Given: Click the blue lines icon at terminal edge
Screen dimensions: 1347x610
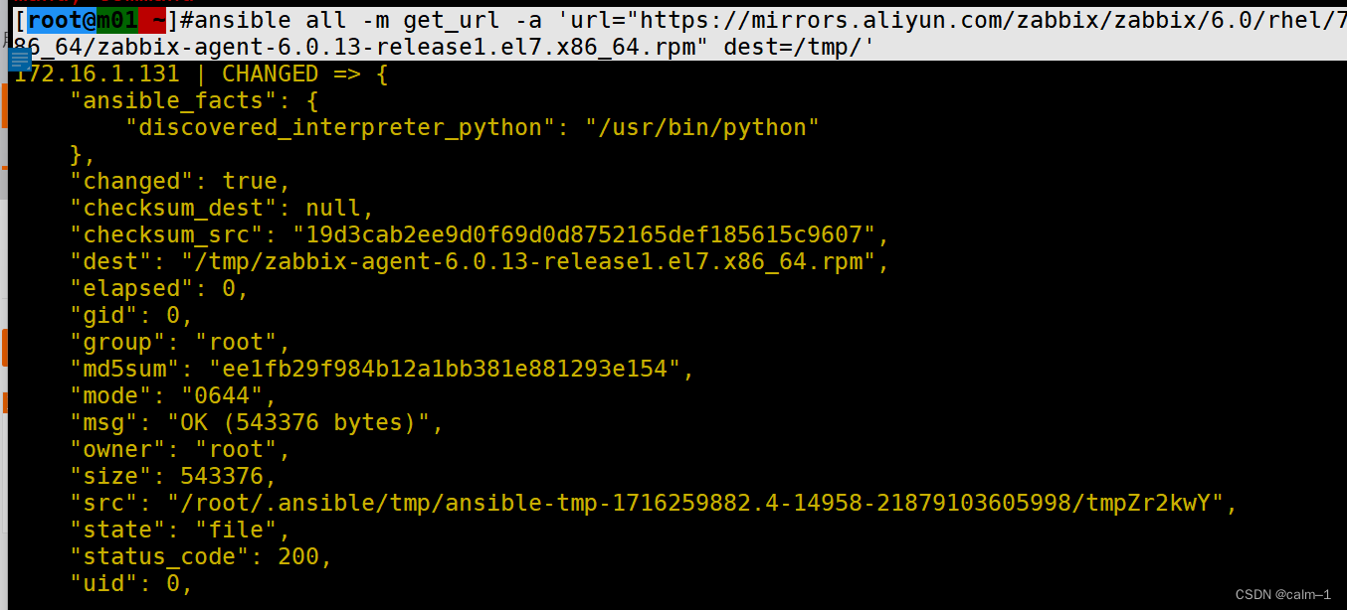Looking at the screenshot, I should point(20,60).
